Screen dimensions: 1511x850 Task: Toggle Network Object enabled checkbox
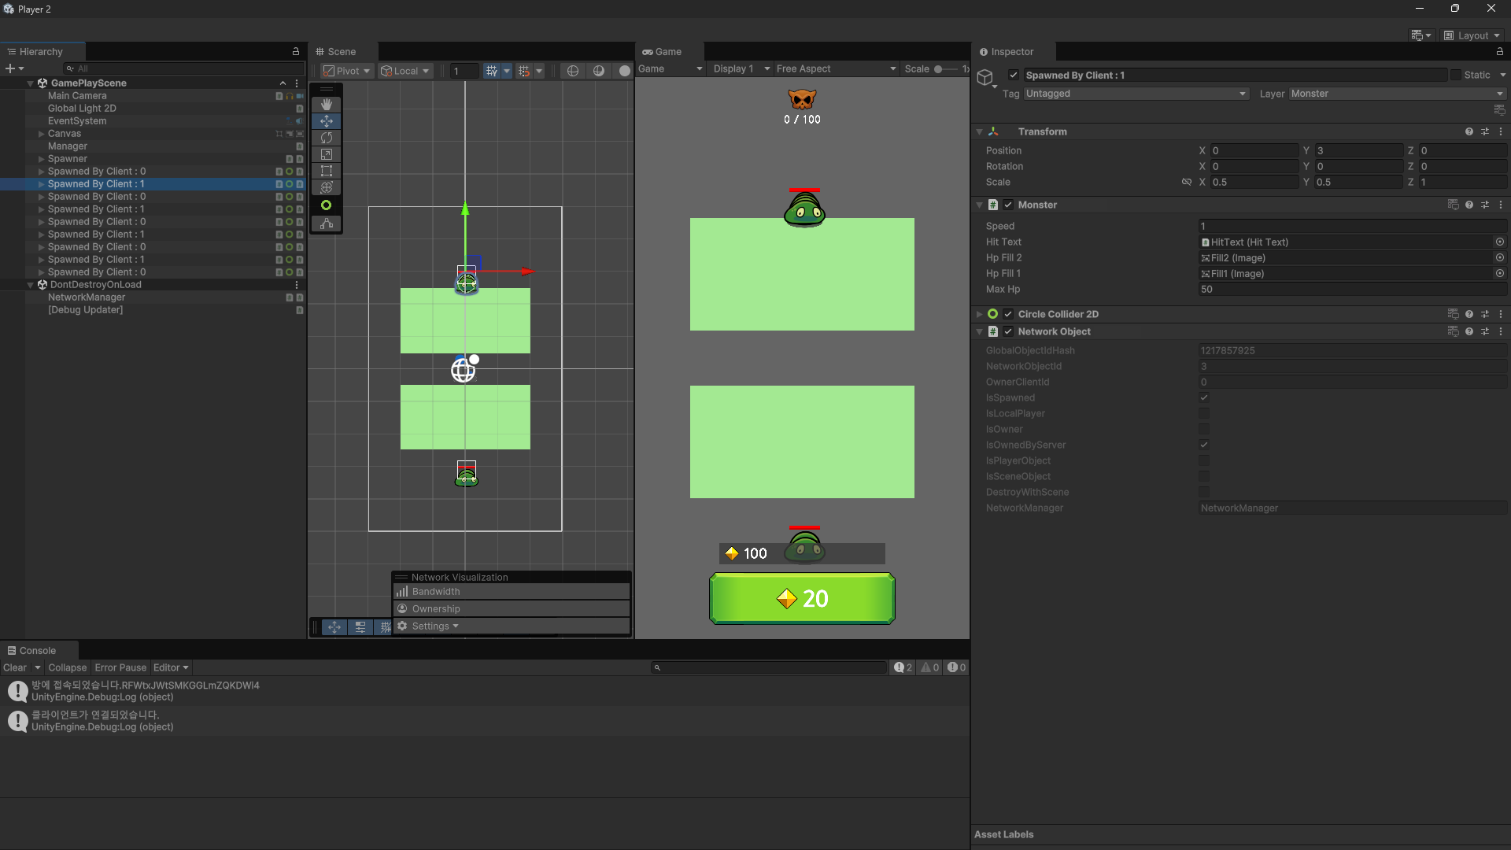1008,331
